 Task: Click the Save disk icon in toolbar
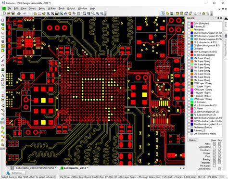pyautogui.click(x=13, y=13)
